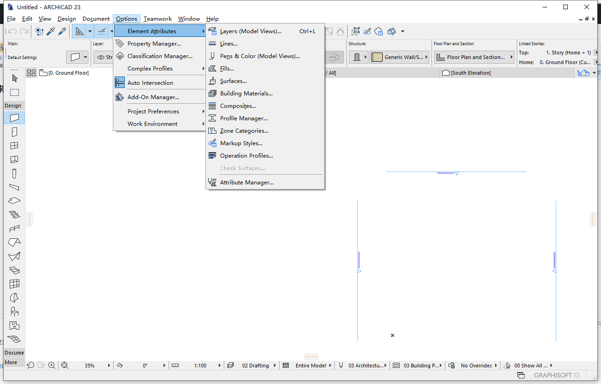Open Default Settings wall dropdown arrow
The image size is (601, 384).
pos(85,57)
